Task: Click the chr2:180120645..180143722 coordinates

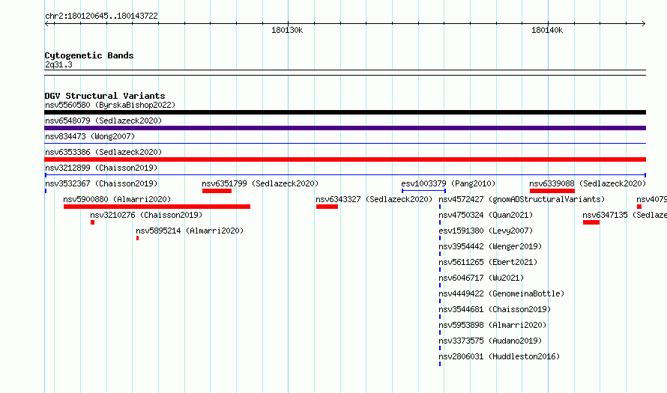Action: [x=101, y=16]
